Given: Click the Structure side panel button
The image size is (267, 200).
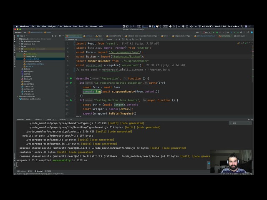Looking at the screenshot, I should (15, 49).
